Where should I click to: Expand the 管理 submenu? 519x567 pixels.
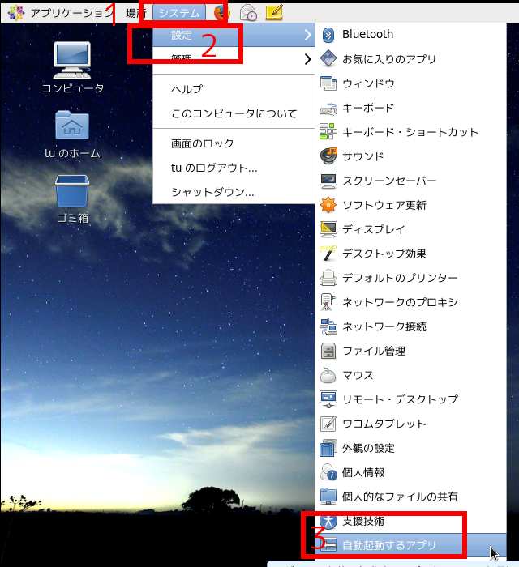tap(307, 59)
